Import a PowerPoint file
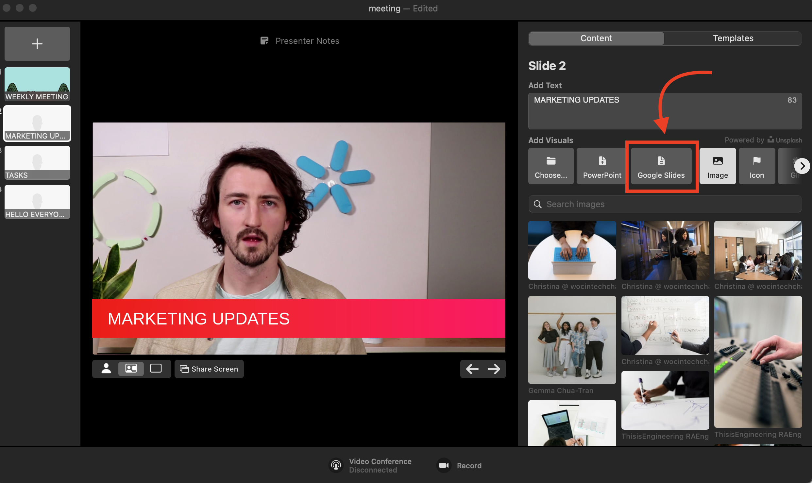Viewport: 812px width, 483px height. (602, 166)
